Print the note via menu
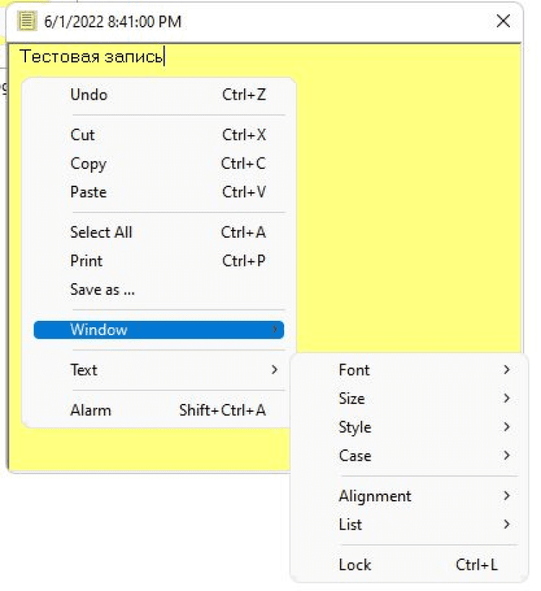Image resolution: width=541 pixels, height=591 pixels. [x=87, y=261]
